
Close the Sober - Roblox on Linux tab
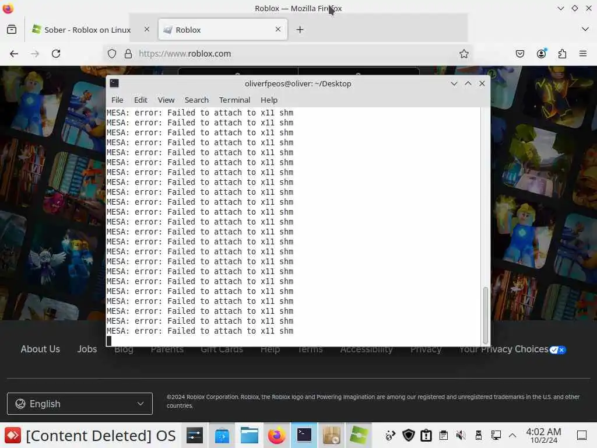coord(146,29)
